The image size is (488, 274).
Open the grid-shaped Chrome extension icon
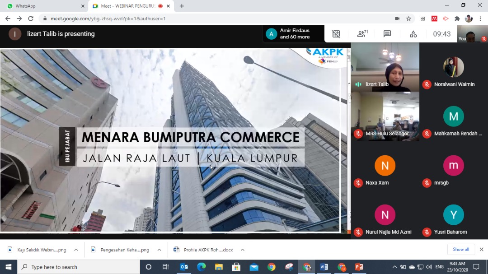(422, 19)
